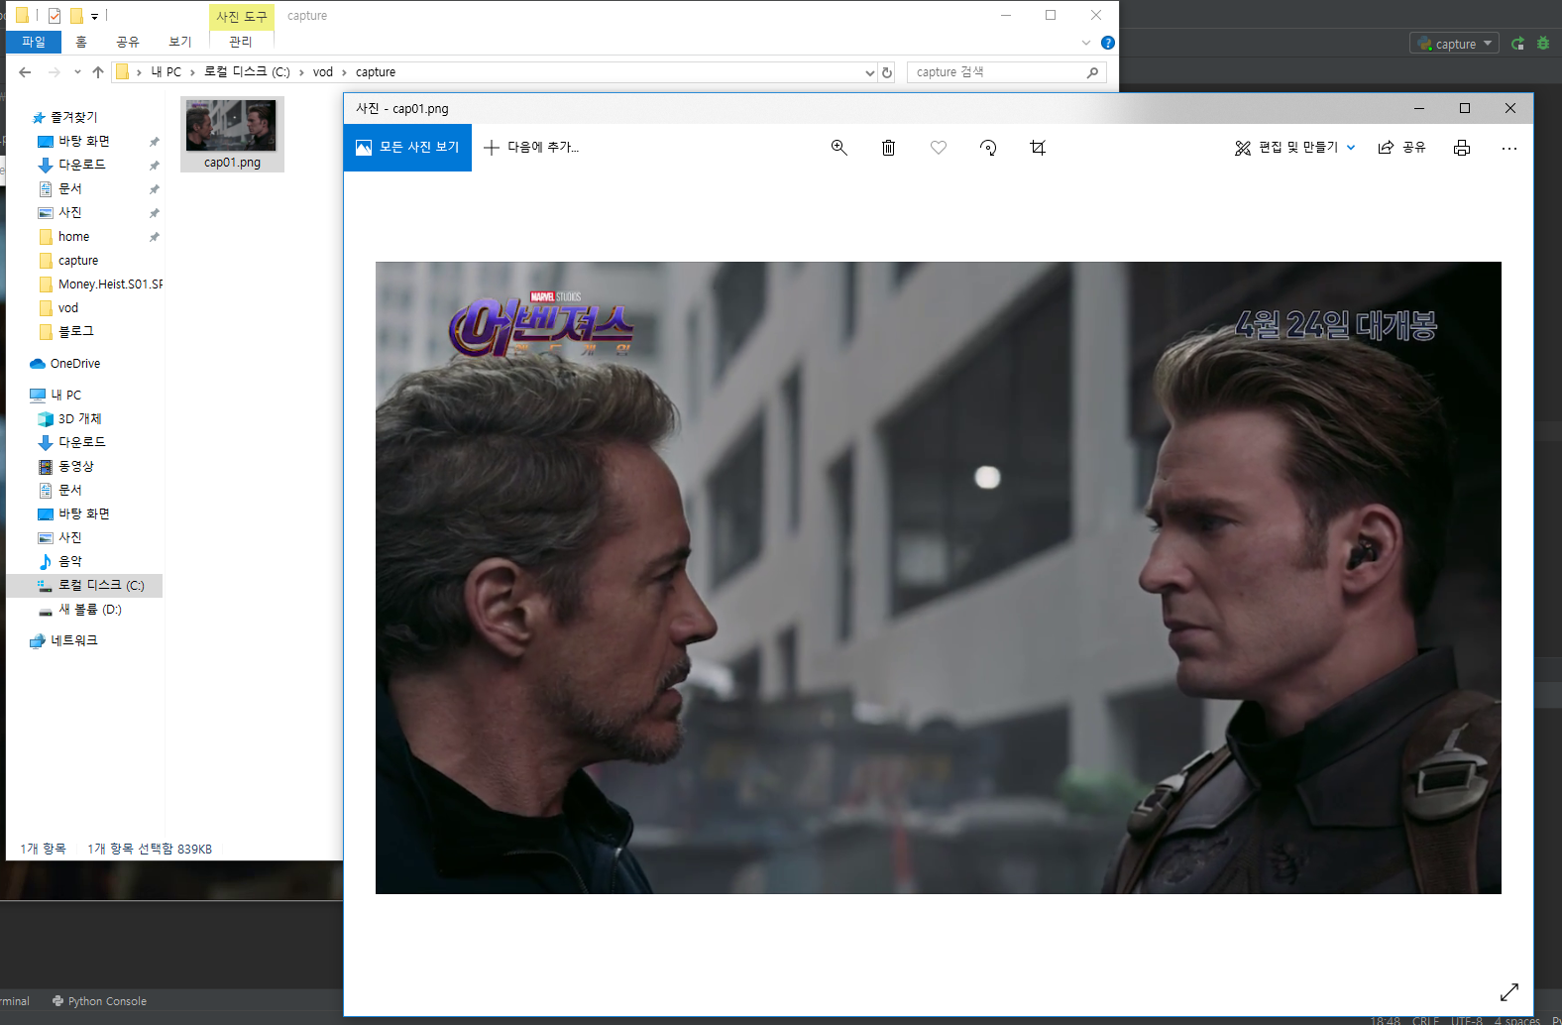Click the debug bug icon in IDE
1562x1025 pixels.
(x=1543, y=44)
